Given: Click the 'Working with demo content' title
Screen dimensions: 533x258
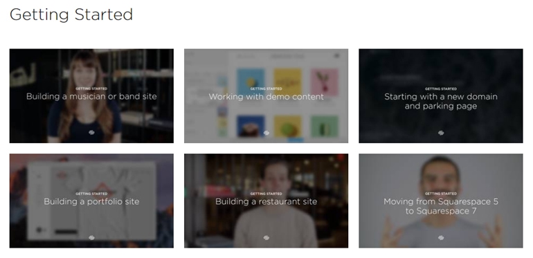Looking at the screenshot, I should coord(266,97).
